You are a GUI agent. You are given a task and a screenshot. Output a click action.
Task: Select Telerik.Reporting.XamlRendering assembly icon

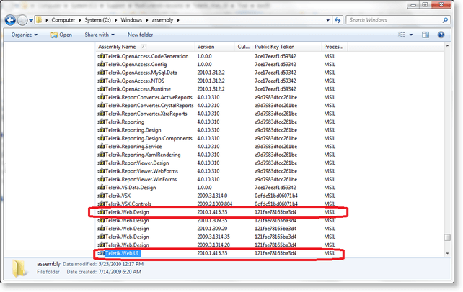(x=101, y=155)
